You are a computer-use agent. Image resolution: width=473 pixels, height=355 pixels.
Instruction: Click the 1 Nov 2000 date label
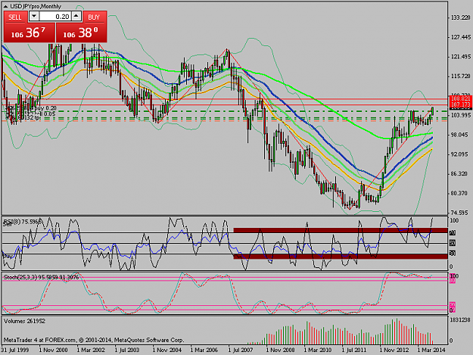click(53, 350)
